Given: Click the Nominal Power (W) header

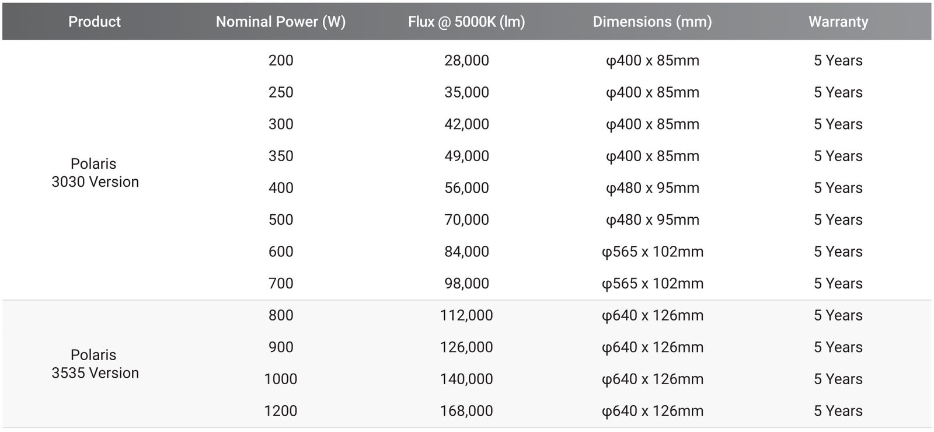Looking at the screenshot, I should [280, 22].
